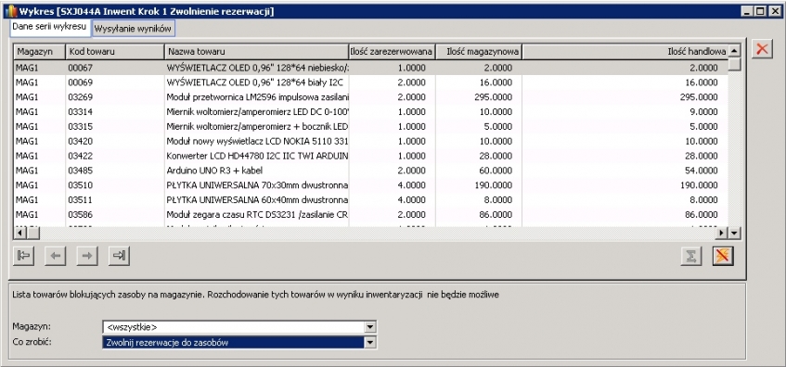Viewport: 786px width, 367px height.
Task: Go to next record arrow button
Action: [x=86, y=256]
